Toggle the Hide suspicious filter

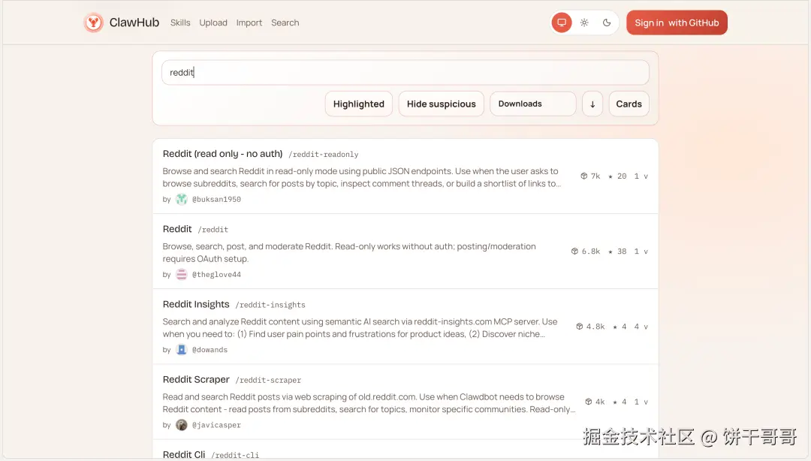442,104
